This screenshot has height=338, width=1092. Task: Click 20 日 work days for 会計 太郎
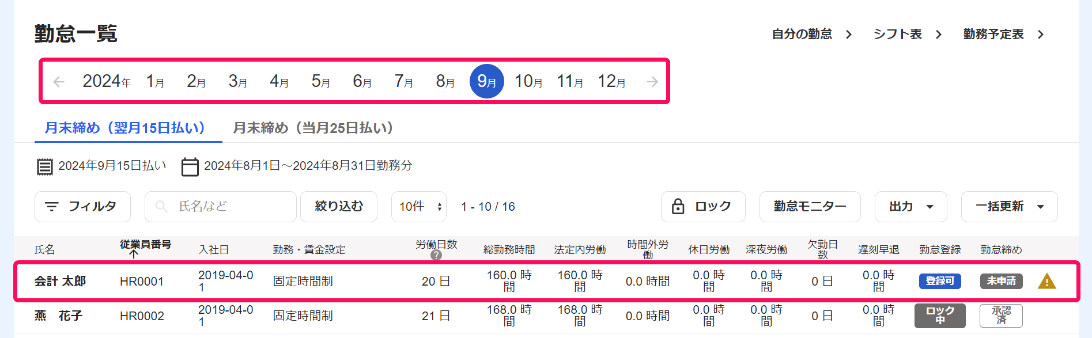[x=436, y=282]
